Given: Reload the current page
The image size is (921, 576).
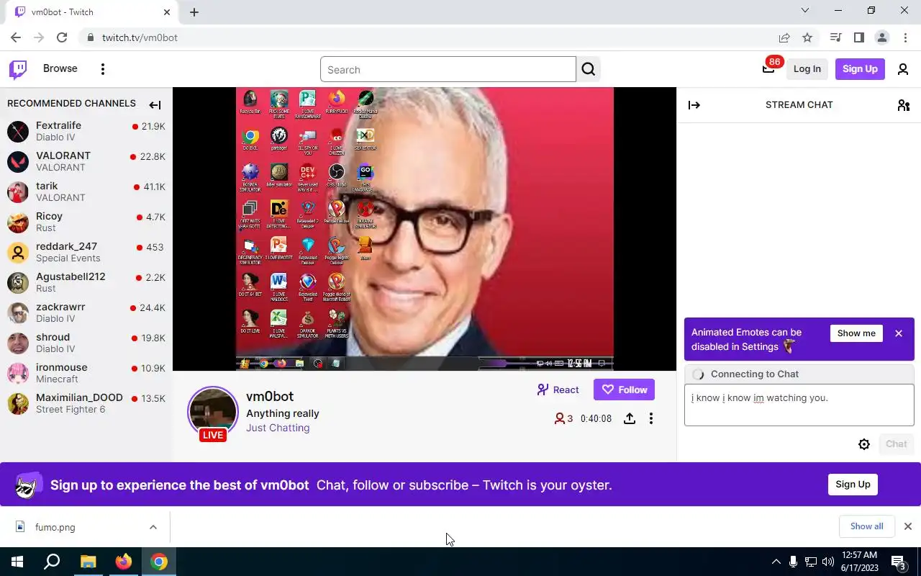Looking at the screenshot, I should 62,37.
